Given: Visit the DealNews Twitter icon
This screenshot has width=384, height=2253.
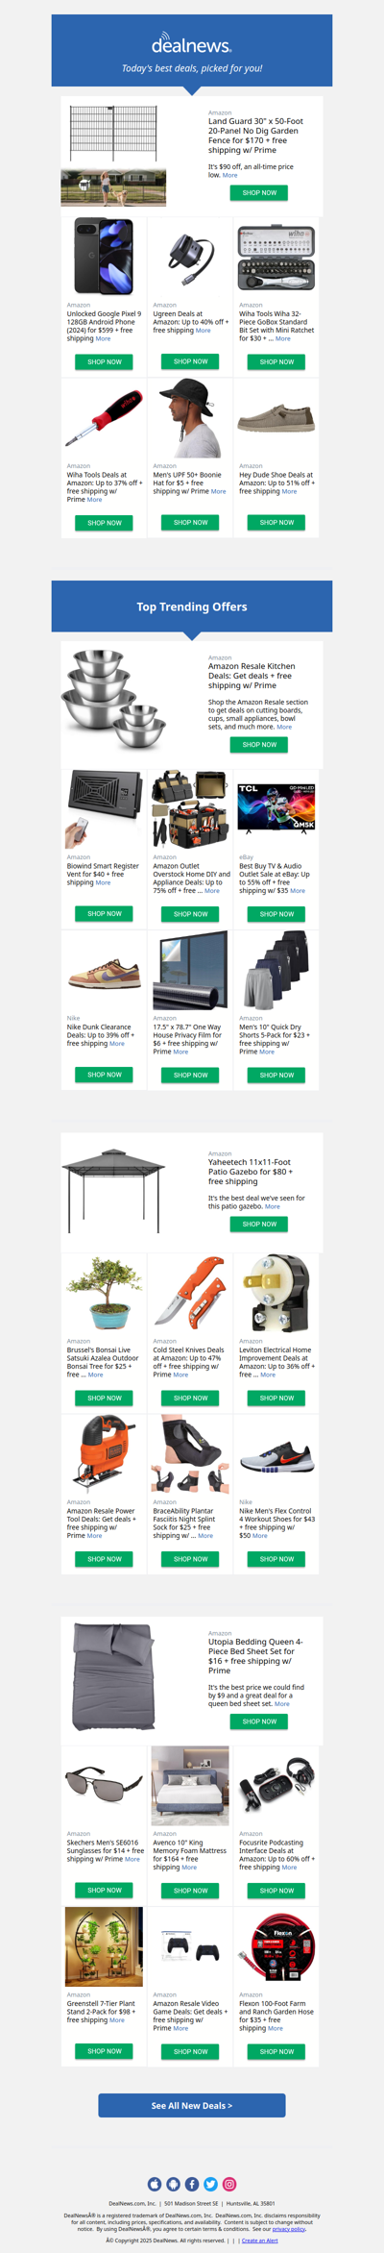Looking at the screenshot, I should pyautogui.click(x=210, y=2184).
